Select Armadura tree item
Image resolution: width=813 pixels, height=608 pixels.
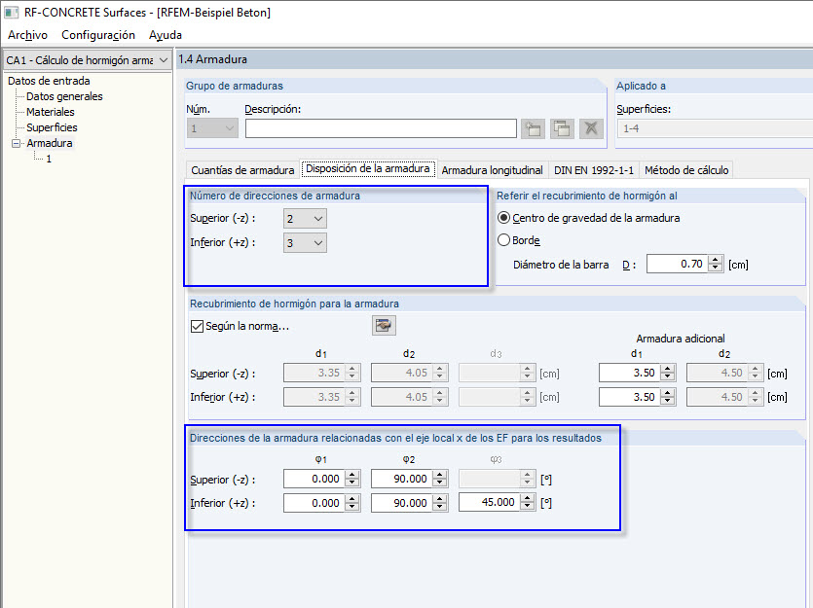(50, 143)
